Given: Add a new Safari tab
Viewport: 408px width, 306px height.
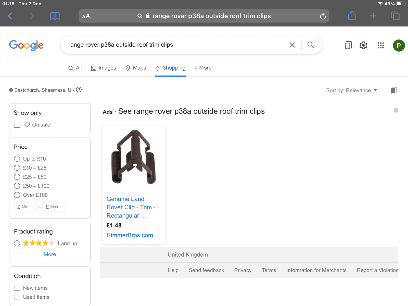Looking at the screenshot, I should click(373, 16).
